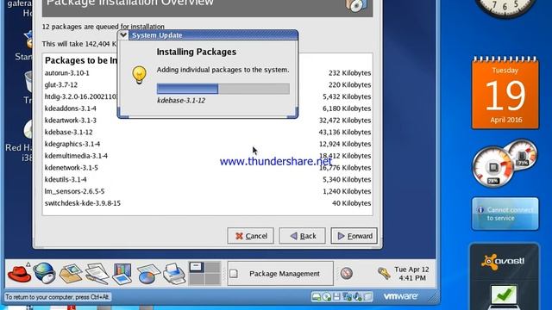
Task: Select the kdeutils-3.1-4 package row
Action: pyautogui.click(x=208, y=180)
